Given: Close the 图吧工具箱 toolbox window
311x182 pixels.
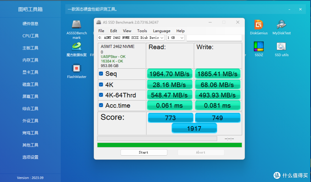Looking at the screenshot, I should tap(300, 9).
